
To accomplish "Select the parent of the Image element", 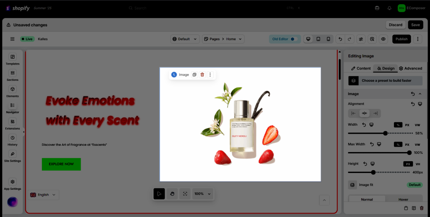I will pos(174,75).
